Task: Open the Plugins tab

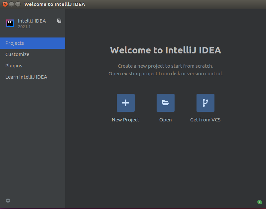Action: point(33,66)
